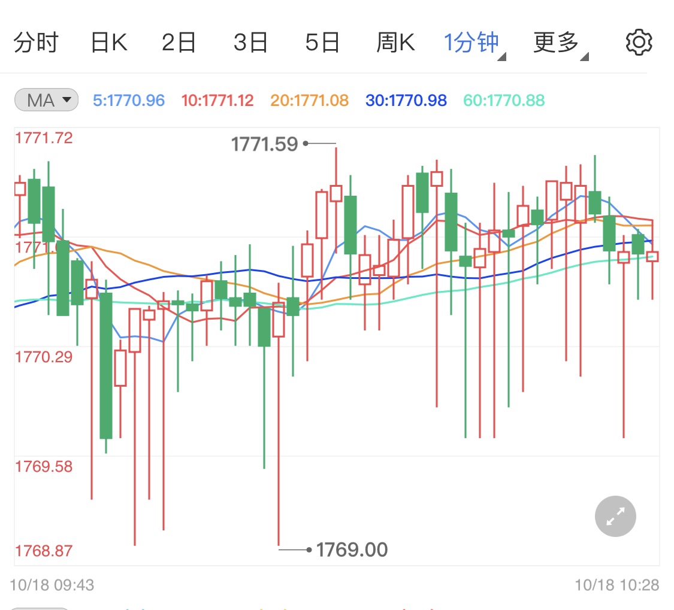Click the 1771.72 axis price label
Image resolution: width=674 pixels, height=610 pixels.
point(44,138)
